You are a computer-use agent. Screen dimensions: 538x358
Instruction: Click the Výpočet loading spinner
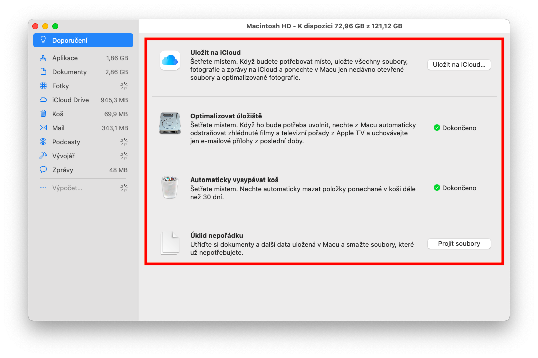point(124,188)
